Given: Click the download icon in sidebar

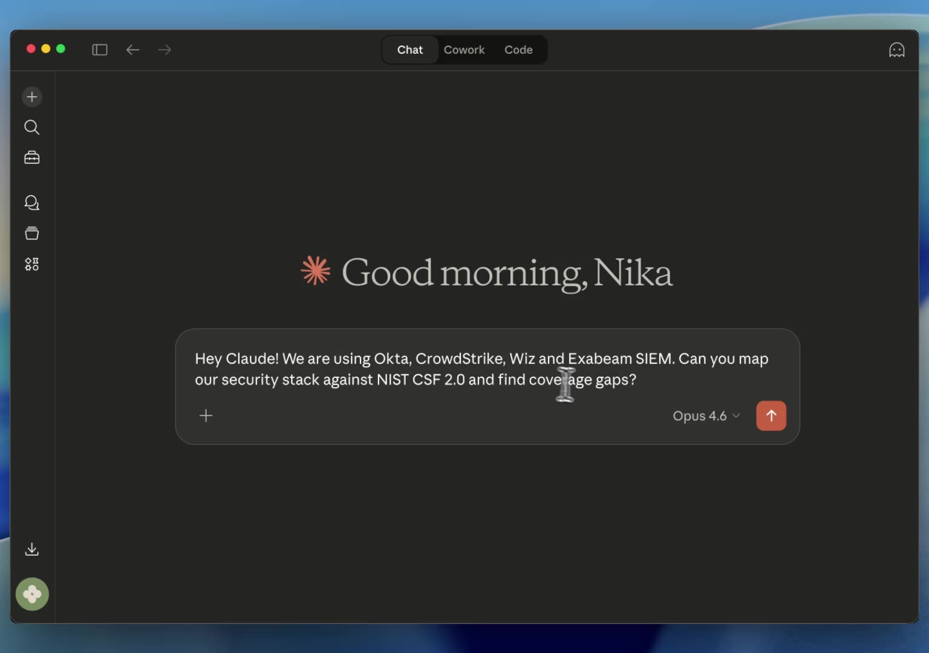Looking at the screenshot, I should pos(32,549).
